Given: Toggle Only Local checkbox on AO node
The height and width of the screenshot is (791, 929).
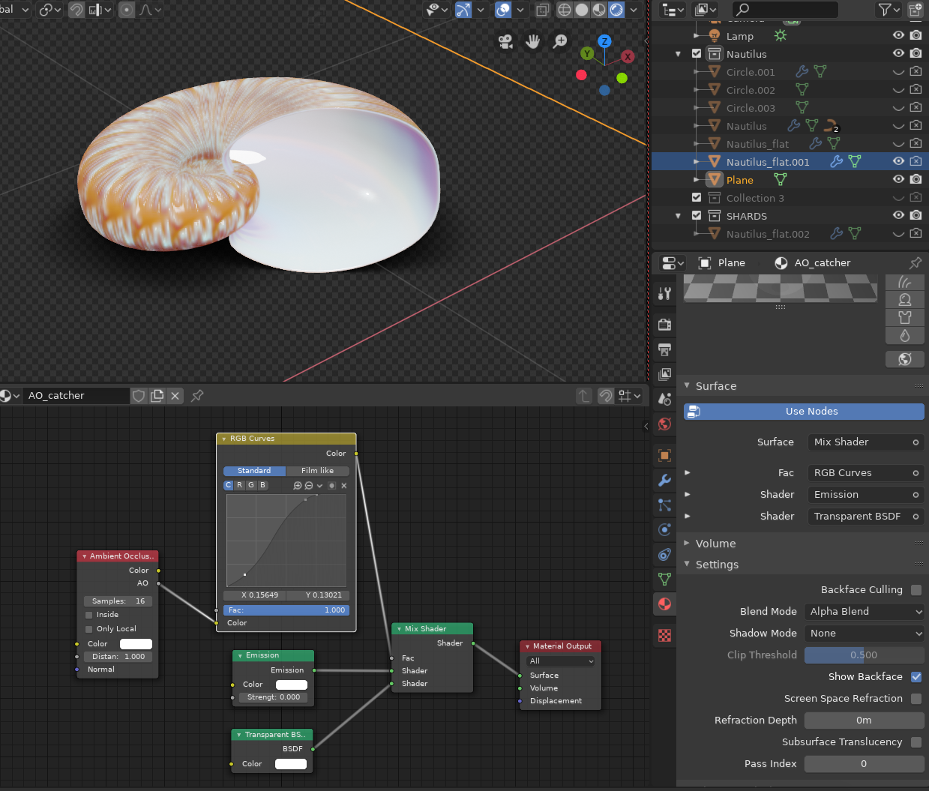Looking at the screenshot, I should 88,629.
